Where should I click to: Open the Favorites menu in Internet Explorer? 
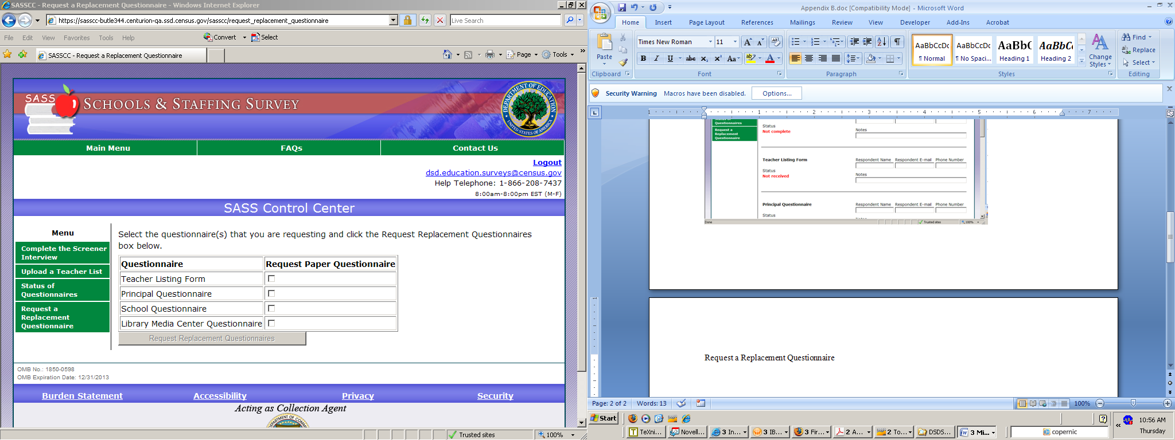(x=77, y=38)
